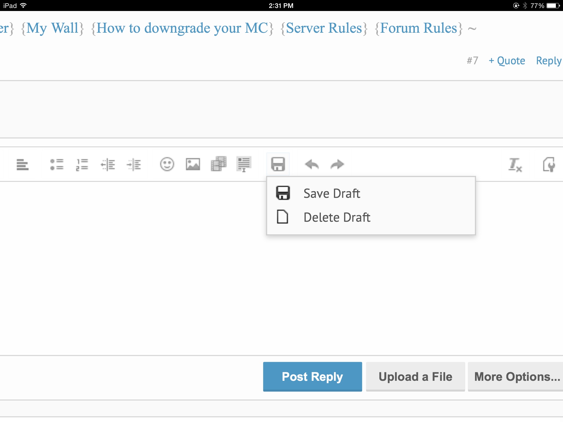563x422 pixels.
Task: Choose Delete Draft from the menu
Action: coord(337,217)
